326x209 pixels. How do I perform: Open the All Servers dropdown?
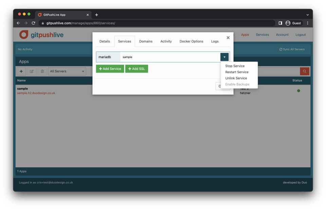click(x=67, y=71)
